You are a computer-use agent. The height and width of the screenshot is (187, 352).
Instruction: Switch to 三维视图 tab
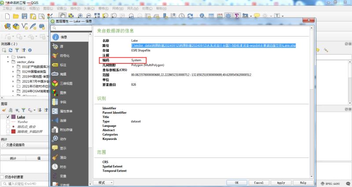[70, 83]
